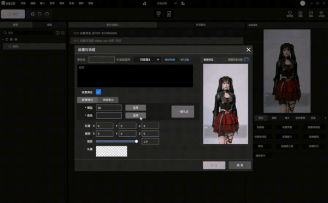Click the create dialog block in right panel
This screenshot has height=203, width=328.
point(314,127)
